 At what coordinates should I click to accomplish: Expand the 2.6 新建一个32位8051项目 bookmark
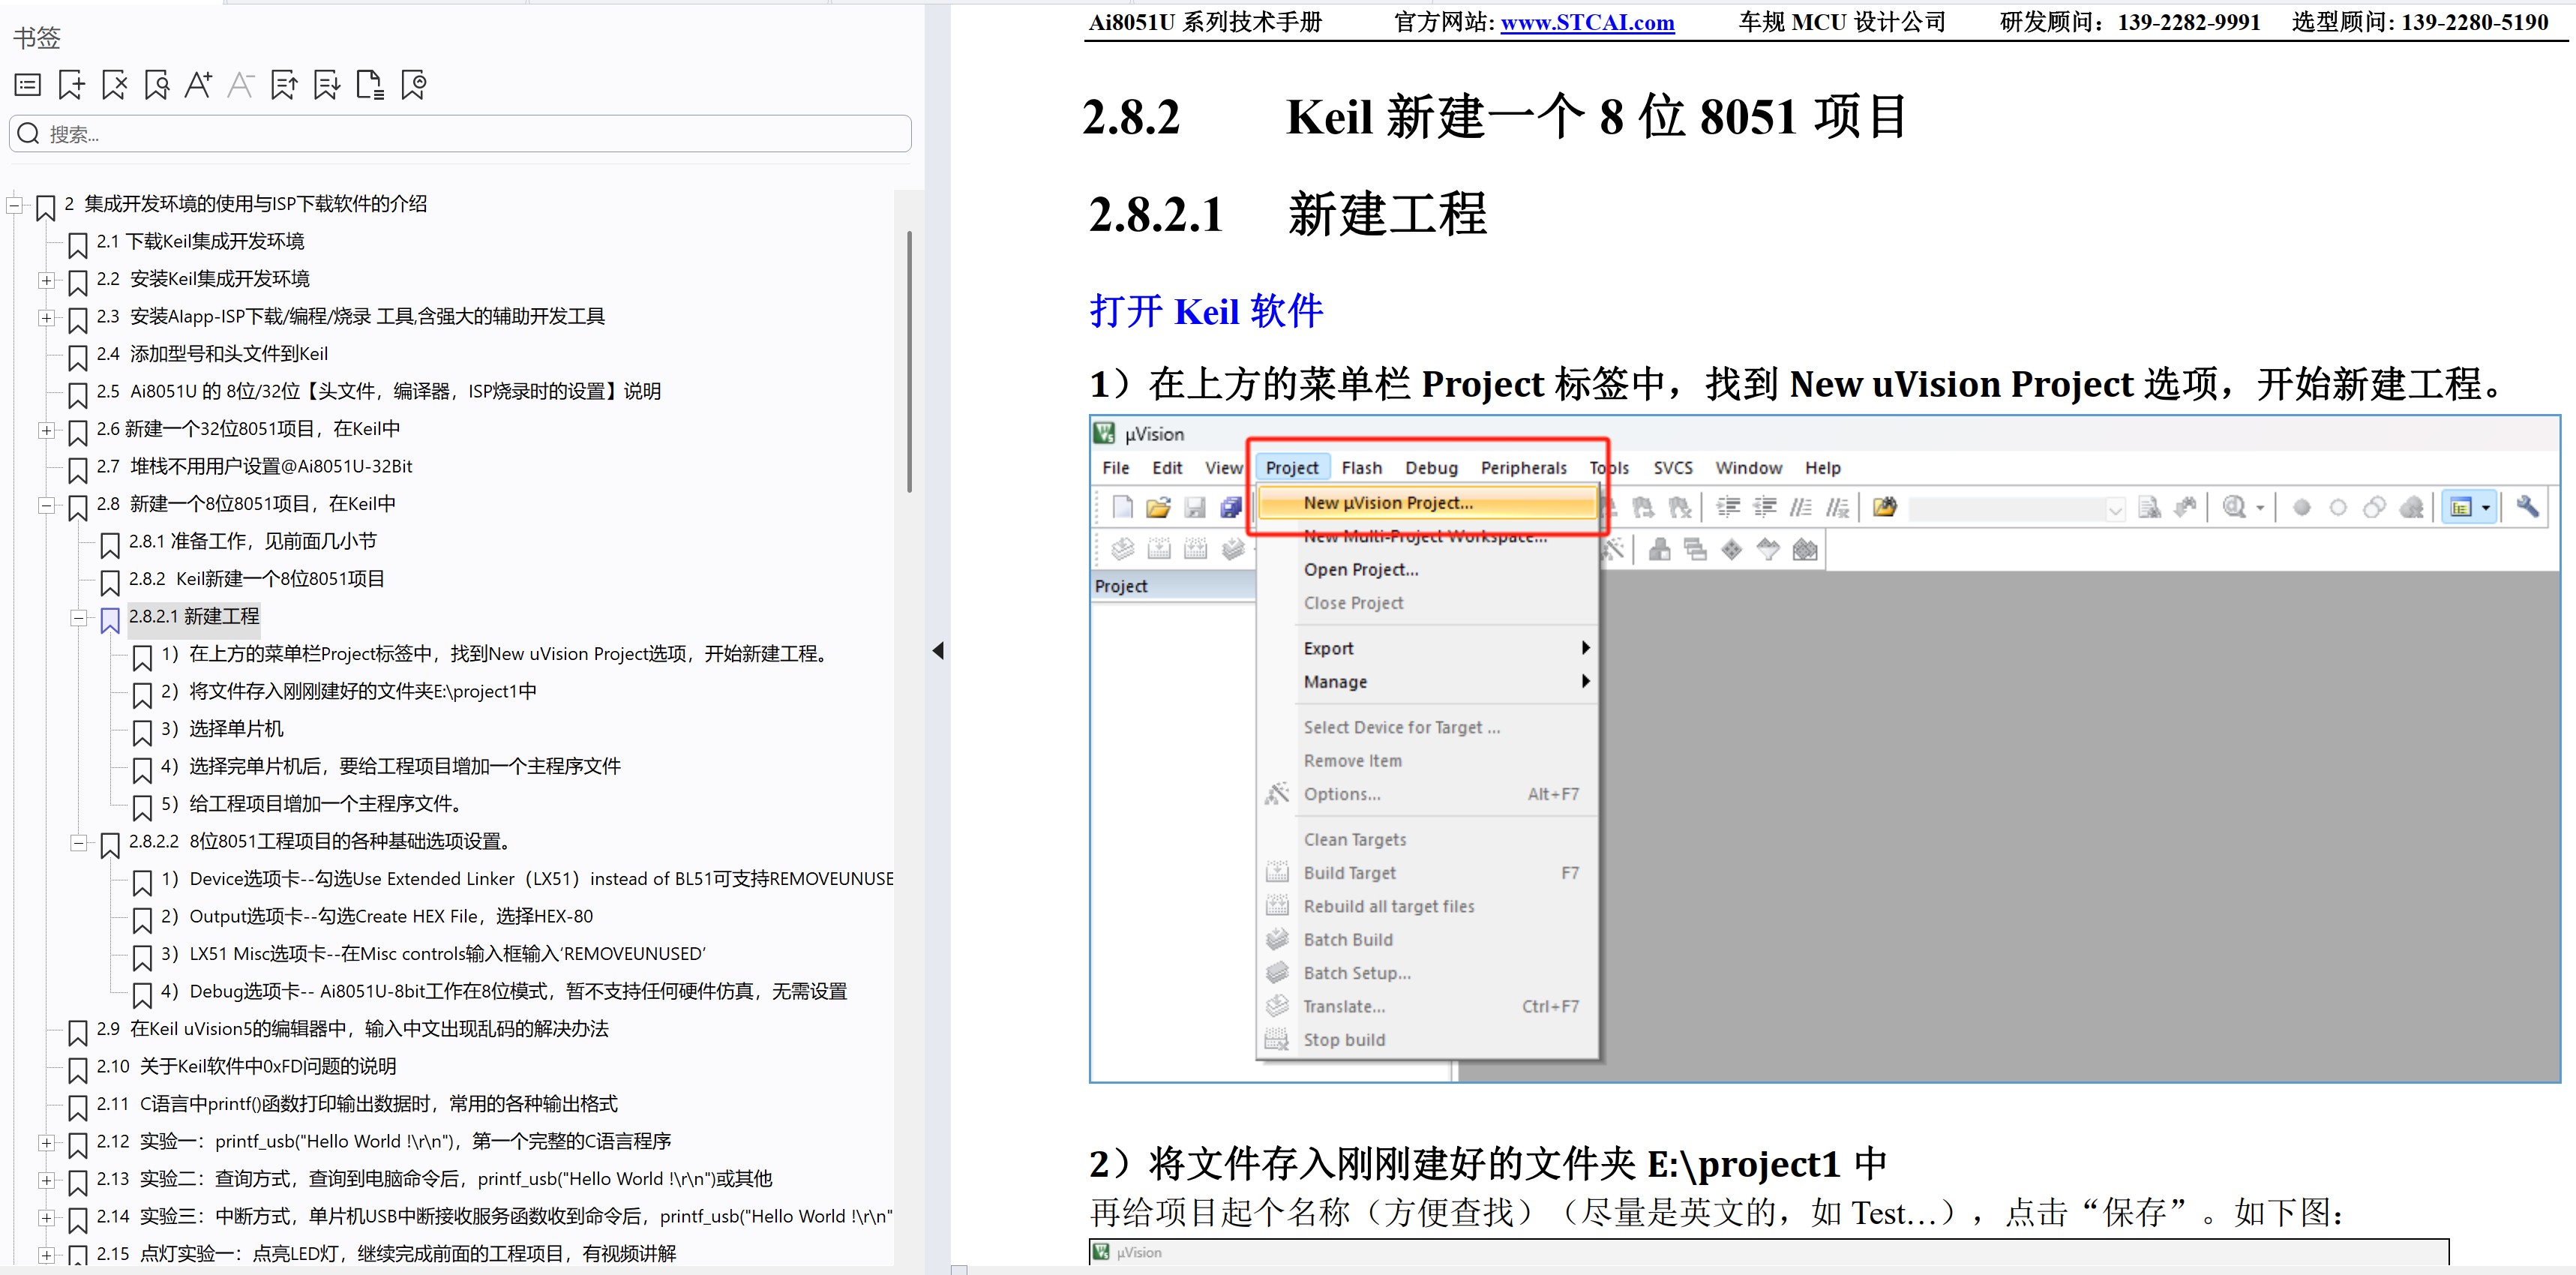(46, 430)
